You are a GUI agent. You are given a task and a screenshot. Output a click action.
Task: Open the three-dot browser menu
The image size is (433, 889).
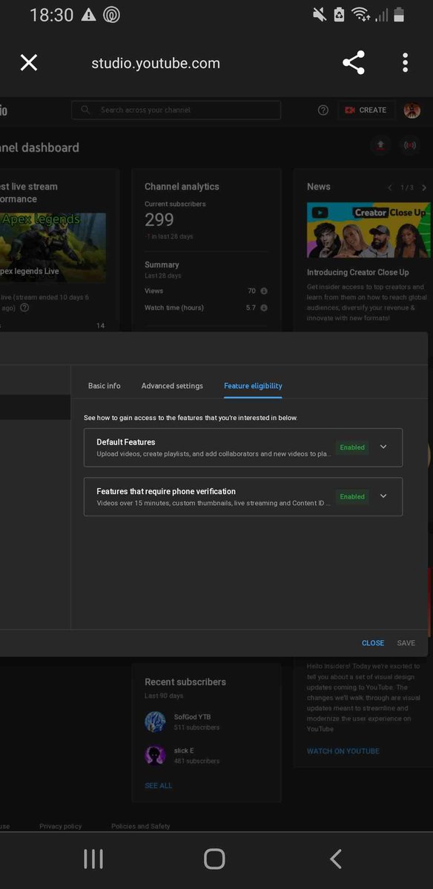click(x=405, y=63)
